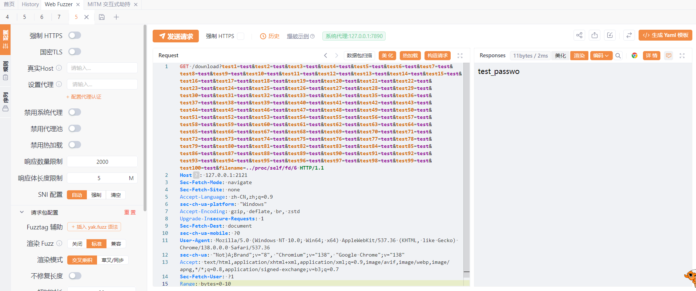This screenshot has width=696, height=291.
Task: Click the 发送请求 send button
Action: pyautogui.click(x=176, y=36)
